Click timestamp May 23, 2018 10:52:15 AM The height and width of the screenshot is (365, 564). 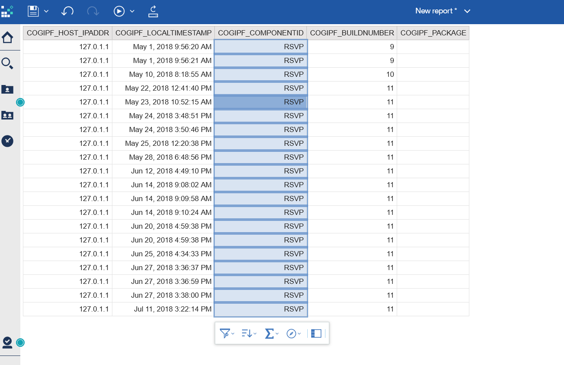click(168, 102)
